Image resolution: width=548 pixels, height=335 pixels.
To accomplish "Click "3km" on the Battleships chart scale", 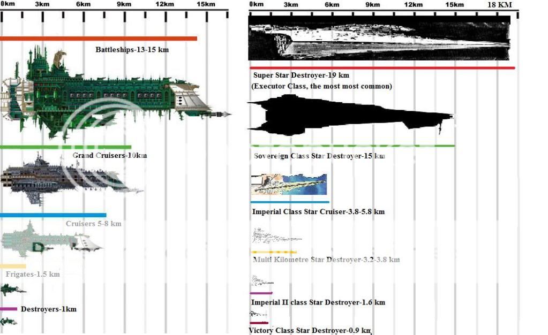I will (x=42, y=4).
